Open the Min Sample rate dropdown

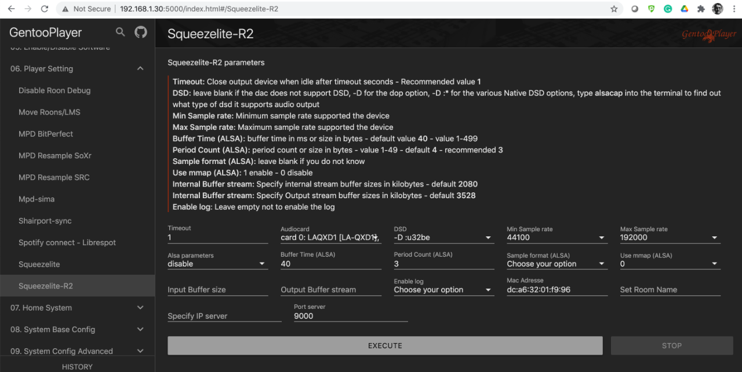click(557, 237)
